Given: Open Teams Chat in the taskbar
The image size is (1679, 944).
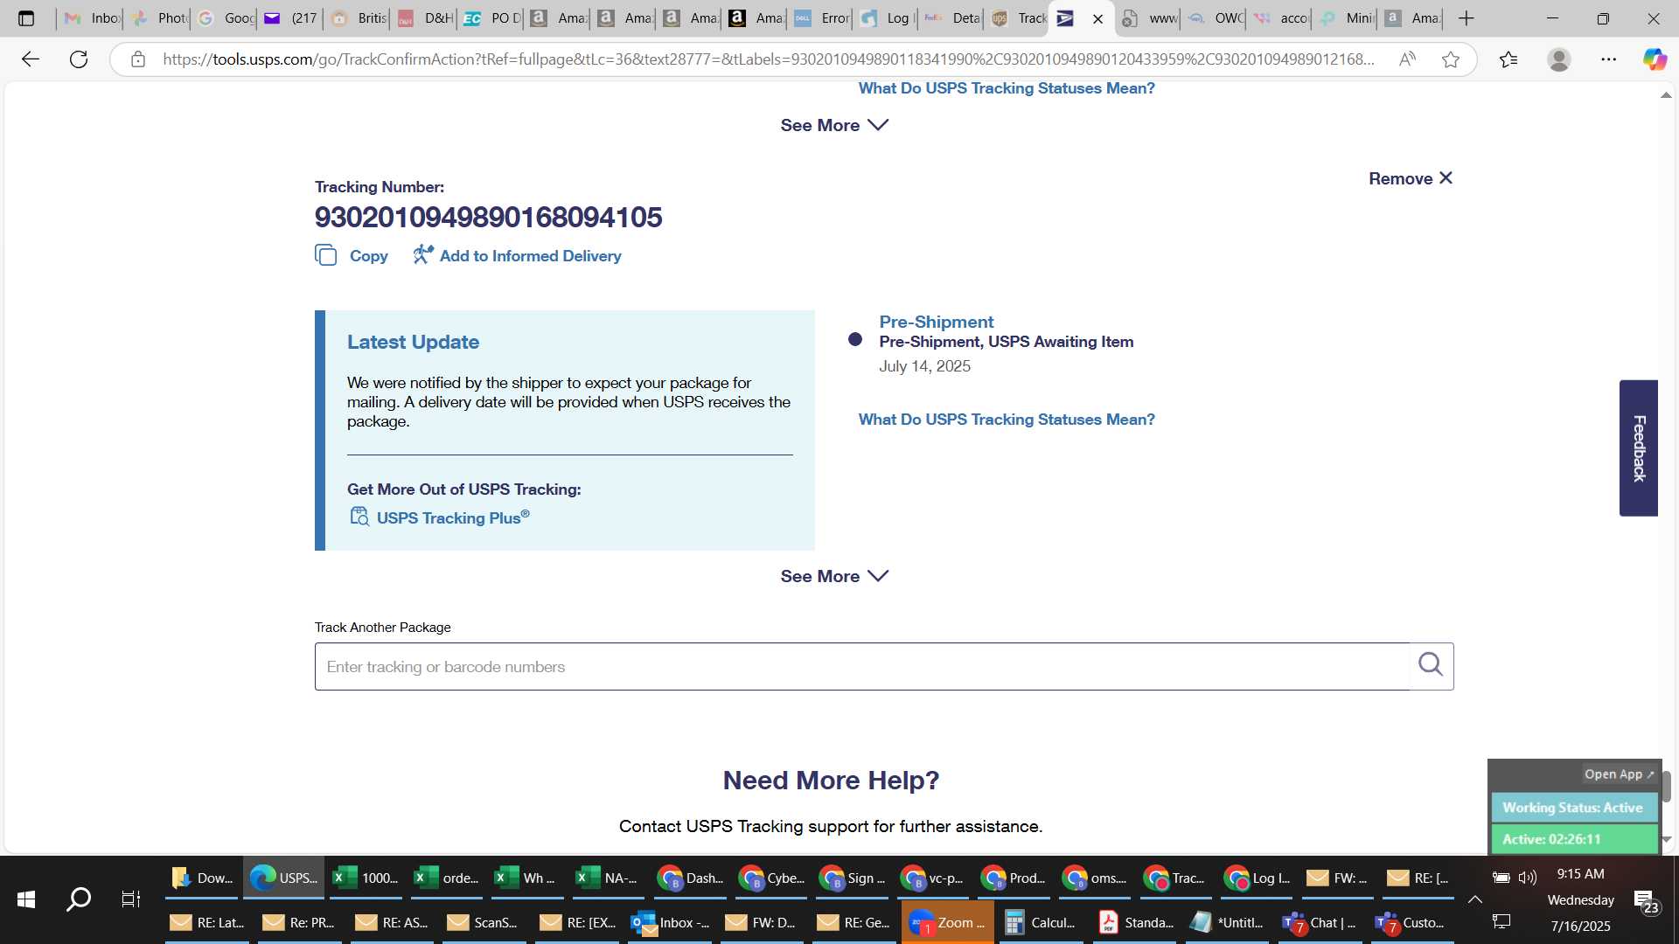Looking at the screenshot, I should (1319, 923).
